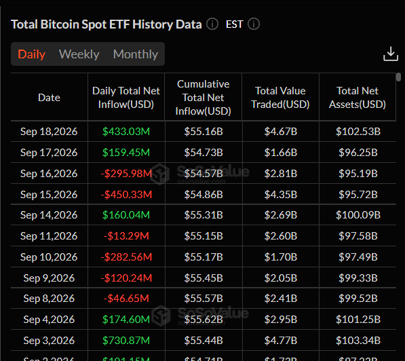Download the ETF history data
The image size is (405, 361).
(x=391, y=54)
